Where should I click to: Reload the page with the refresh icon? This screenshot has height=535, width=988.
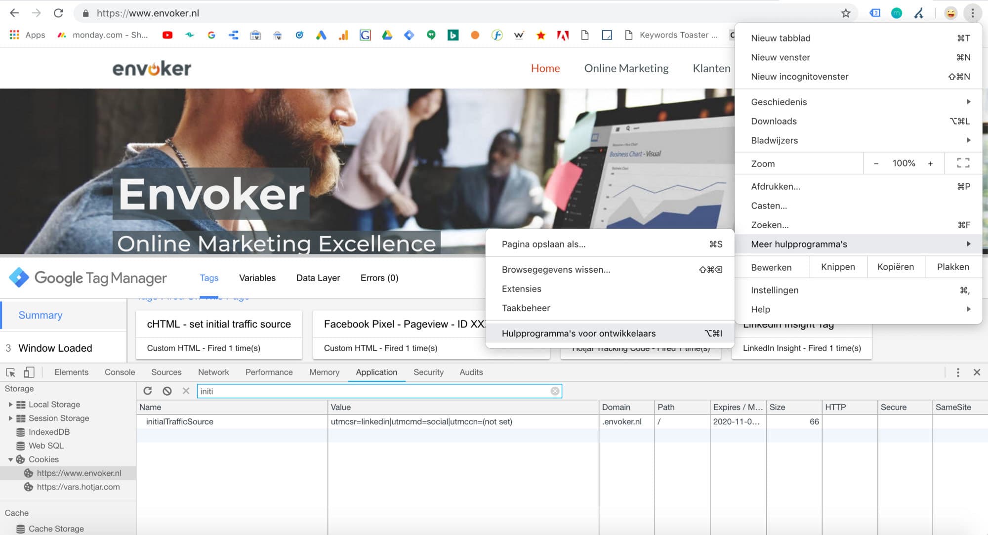click(58, 13)
